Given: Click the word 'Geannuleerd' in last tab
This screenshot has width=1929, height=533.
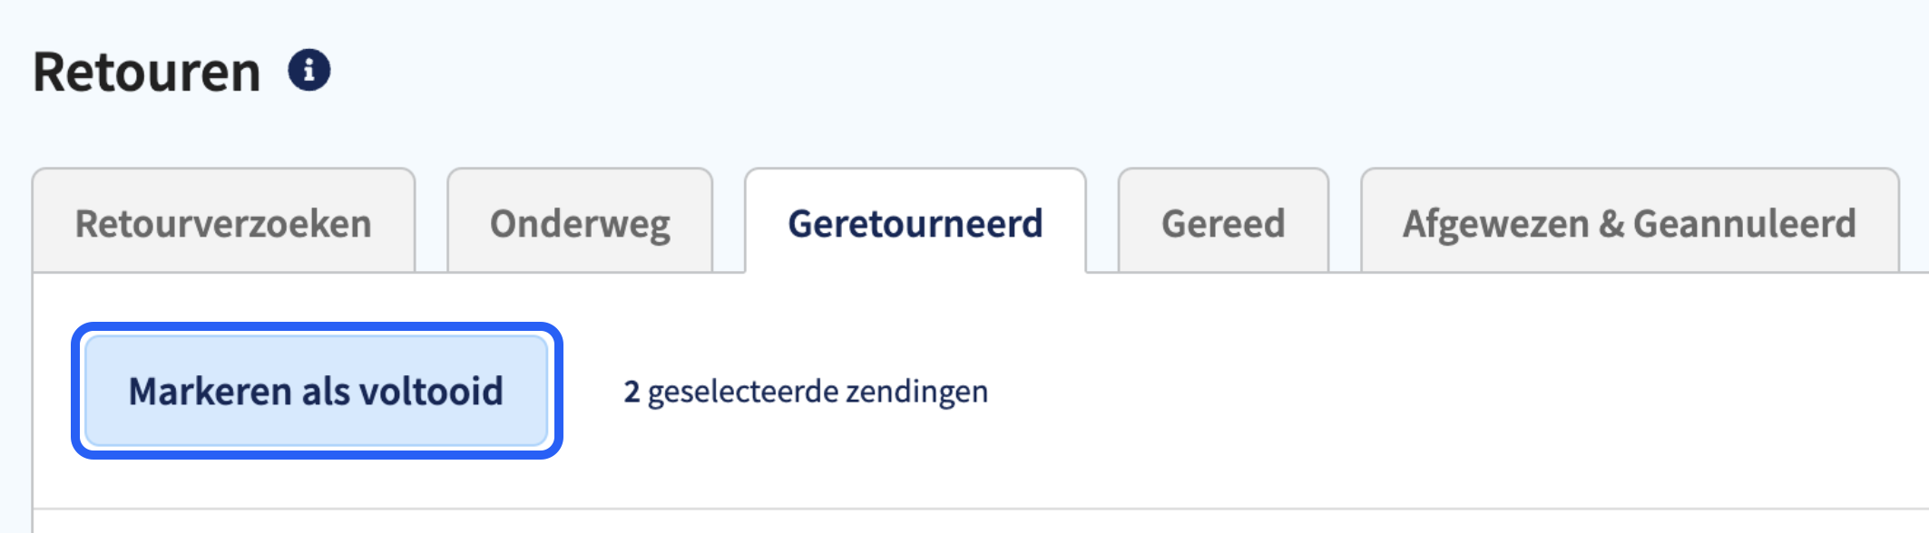Looking at the screenshot, I should (1745, 223).
